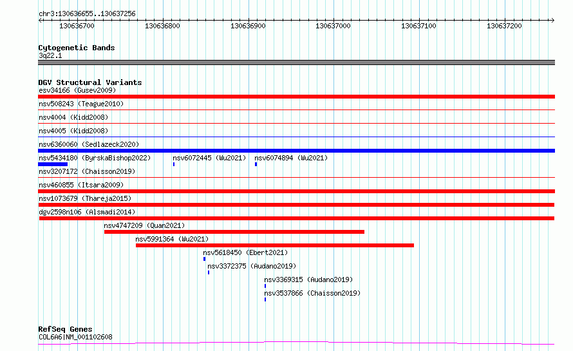Click the left arrow of the coordinate ruler
The width and height of the screenshot is (573, 351).
coord(40,20)
